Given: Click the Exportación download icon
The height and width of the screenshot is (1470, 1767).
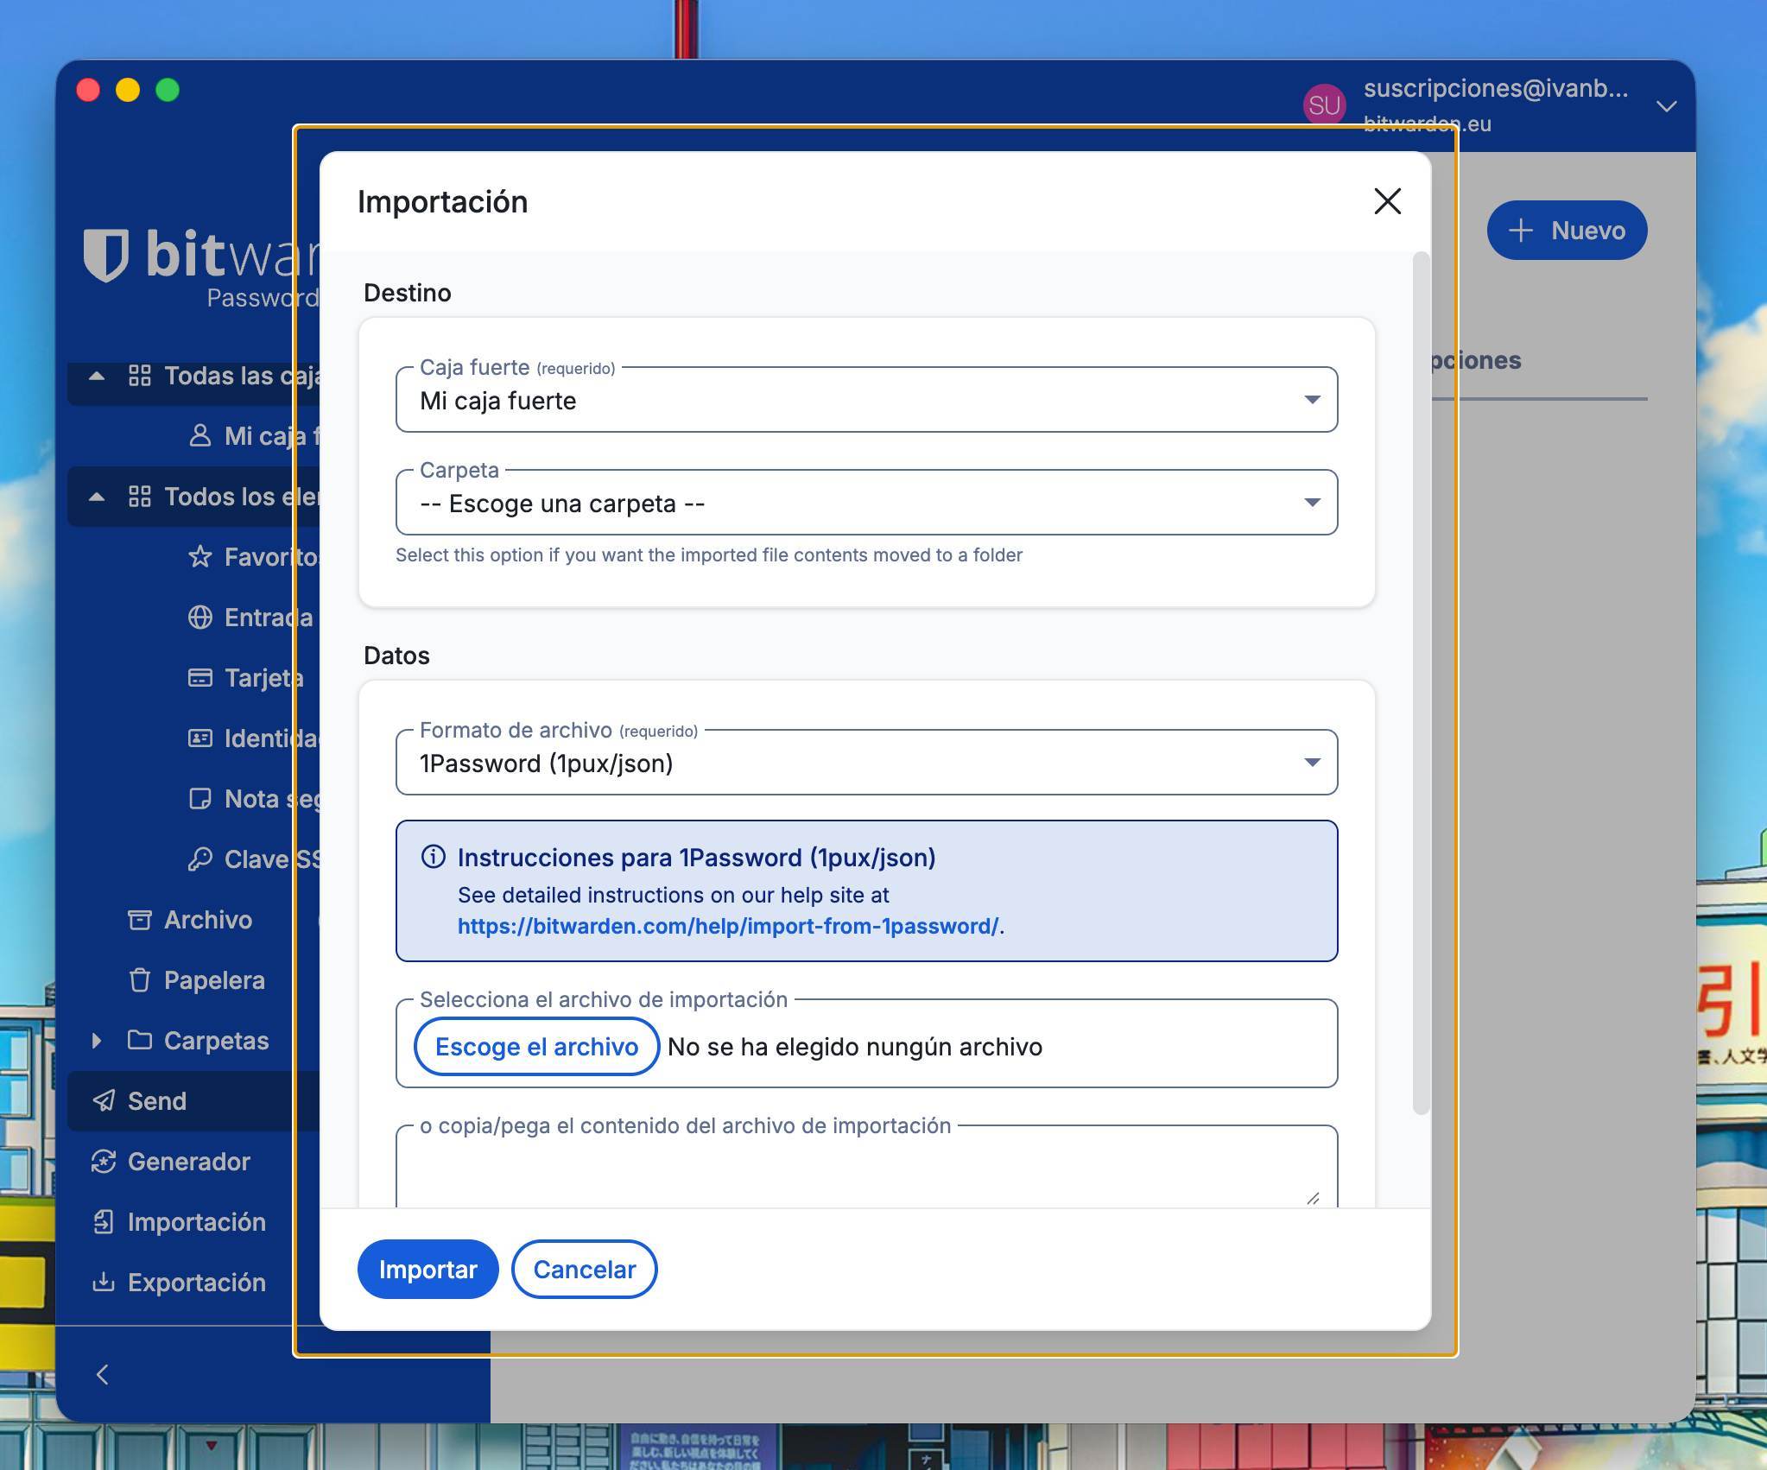Looking at the screenshot, I should [x=104, y=1282].
